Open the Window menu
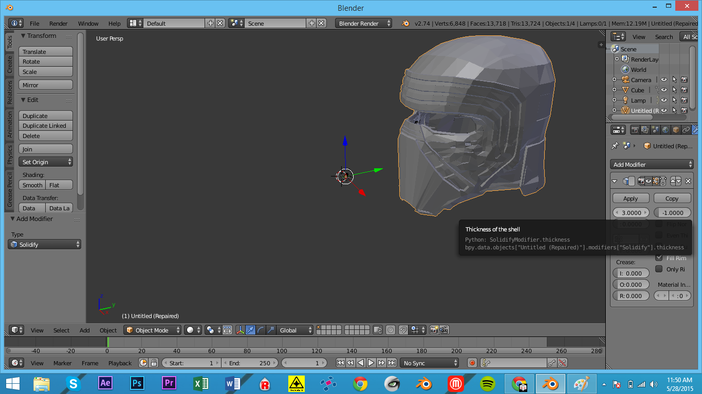Image resolution: width=702 pixels, height=394 pixels. 88,23
